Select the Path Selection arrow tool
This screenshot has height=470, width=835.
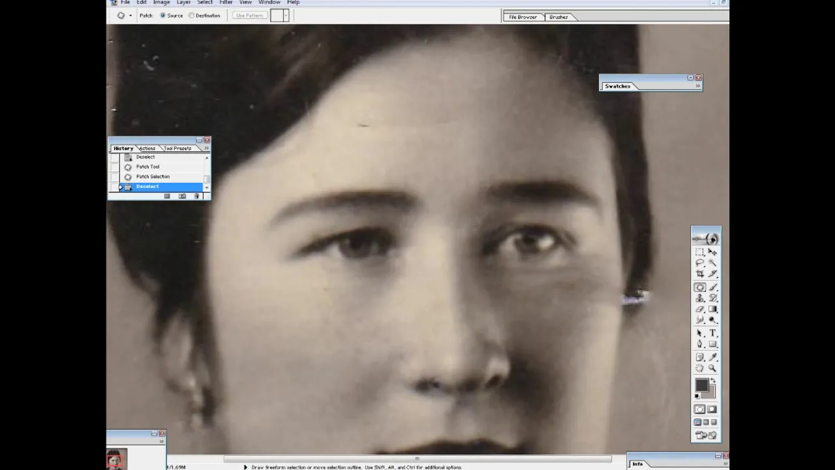click(x=699, y=333)
